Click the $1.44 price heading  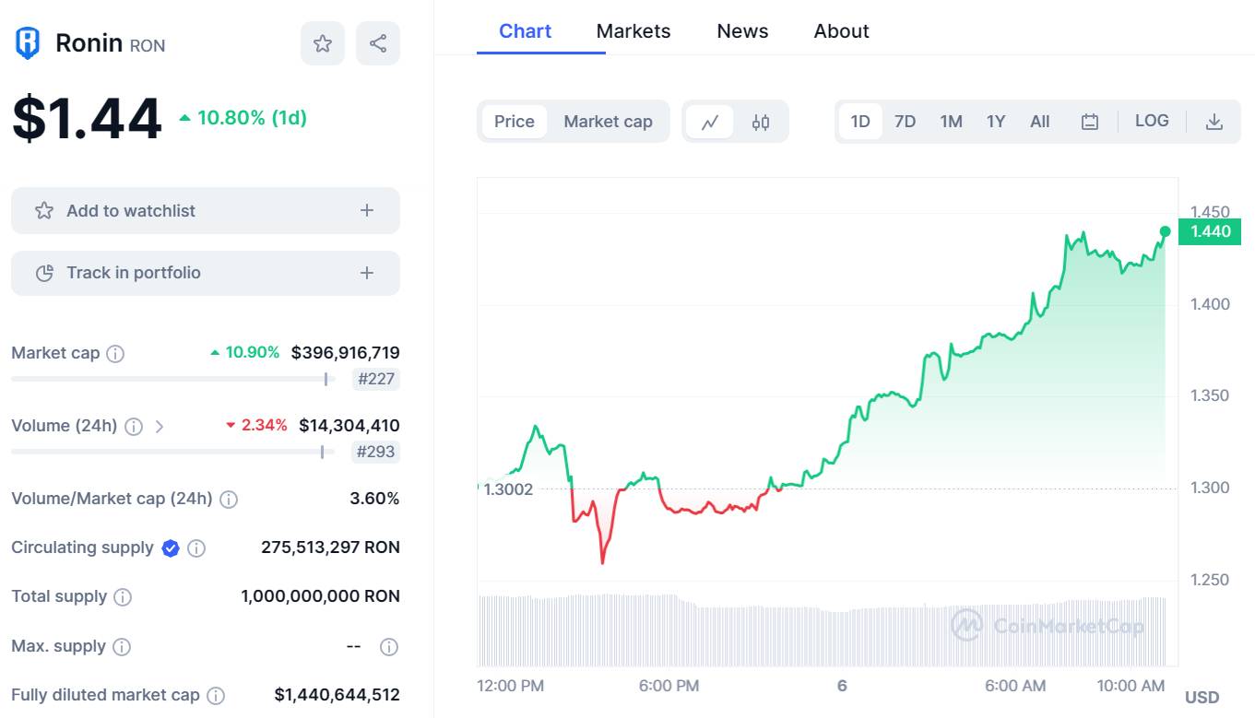87,118
